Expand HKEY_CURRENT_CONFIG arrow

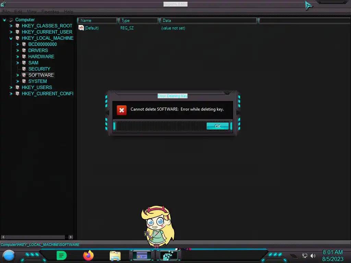pos(11,93)
